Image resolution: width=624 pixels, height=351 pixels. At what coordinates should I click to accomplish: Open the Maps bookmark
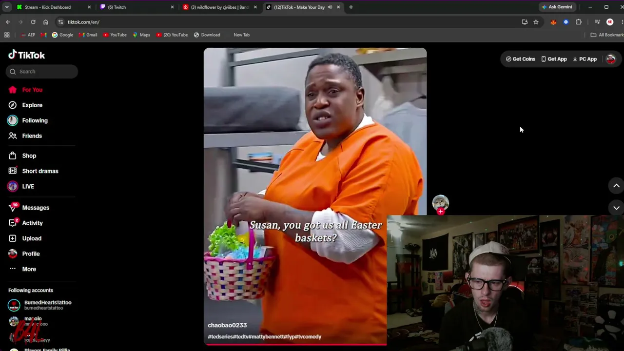pyautogui.click(x=141, y=35)
